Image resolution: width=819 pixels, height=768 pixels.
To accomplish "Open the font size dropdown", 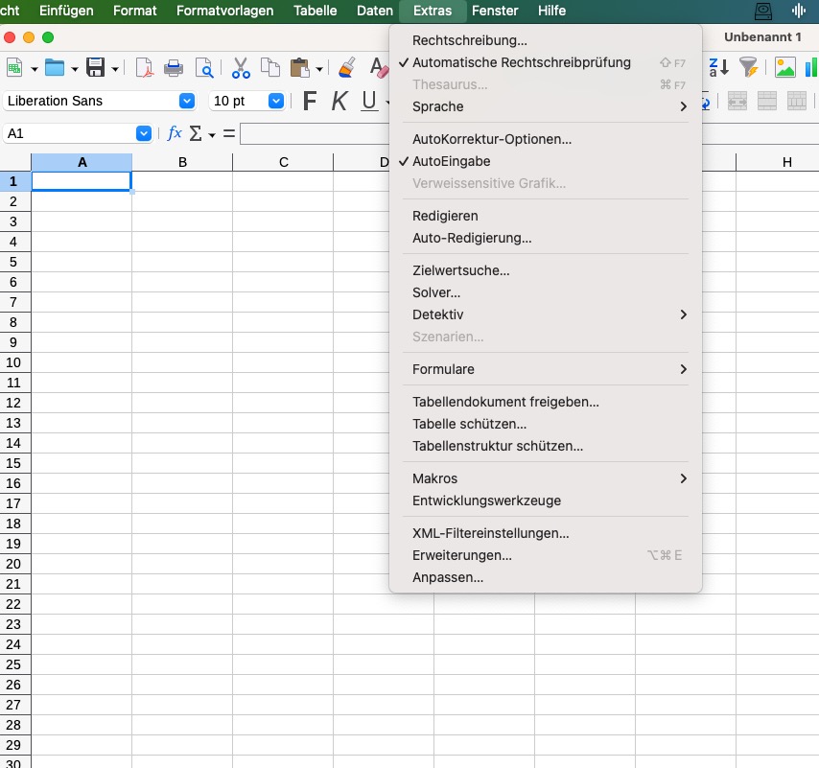I will pyautogui.click(x=276, y=101).
